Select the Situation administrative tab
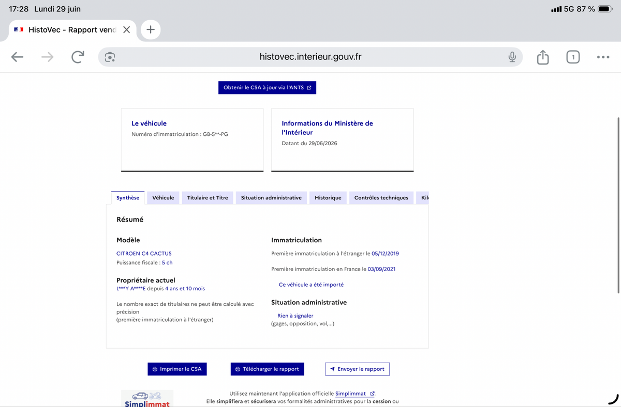 (x=271, y=198)
